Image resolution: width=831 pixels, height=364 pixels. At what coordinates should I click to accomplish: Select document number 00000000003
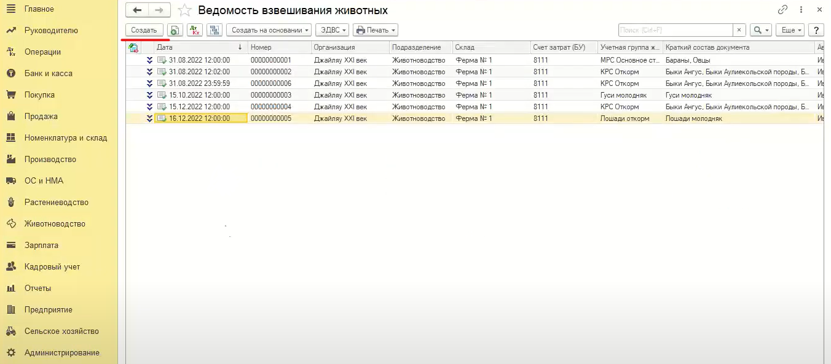coord(271,95)
